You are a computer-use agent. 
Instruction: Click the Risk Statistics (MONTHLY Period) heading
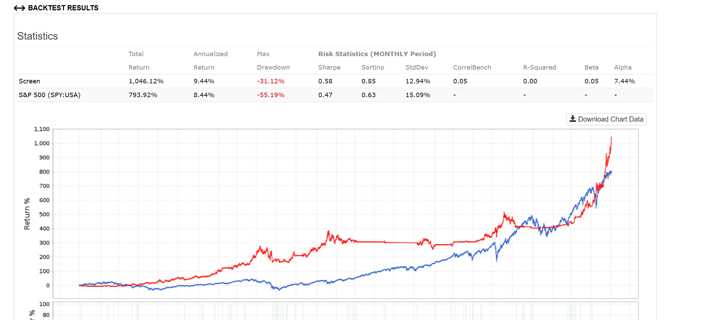pos(377,54)
